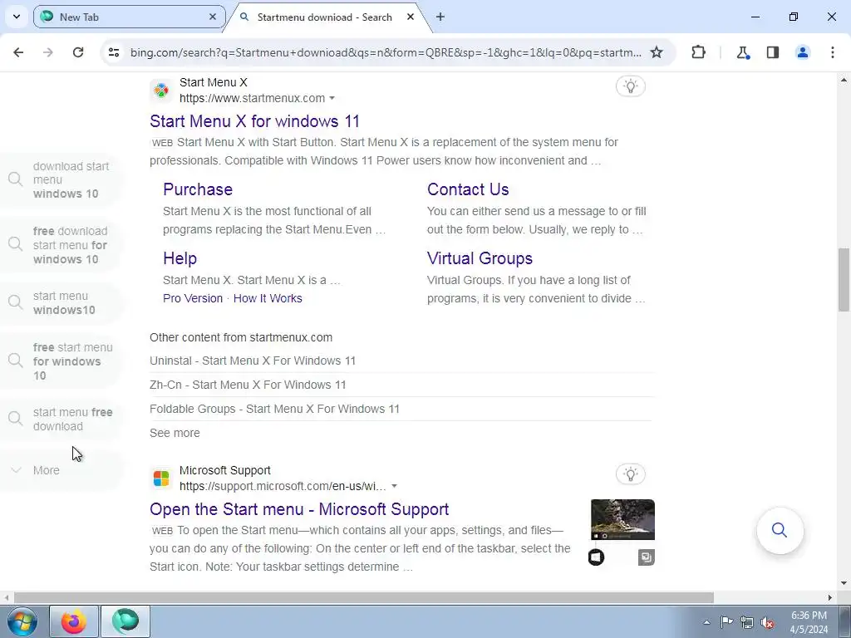Open site information icon in address bar
851x638 pixels.
tap(113, 52)
